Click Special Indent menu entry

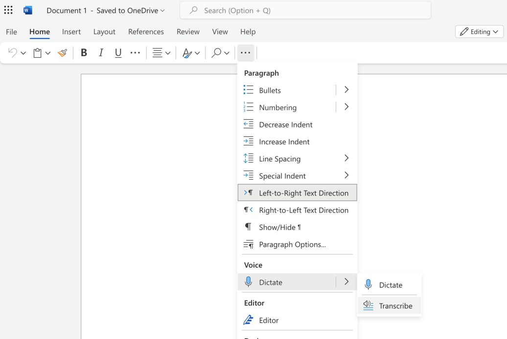click(282, 175)
